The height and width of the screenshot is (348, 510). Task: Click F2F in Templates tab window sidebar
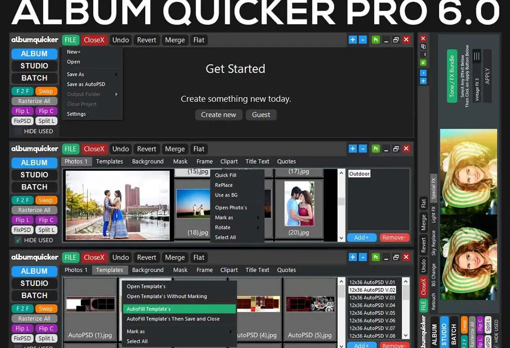[x=23, y=308]
